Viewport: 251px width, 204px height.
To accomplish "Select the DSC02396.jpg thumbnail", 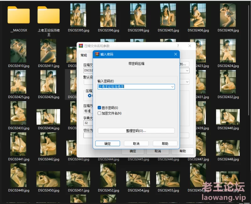I will click(108, 15).
